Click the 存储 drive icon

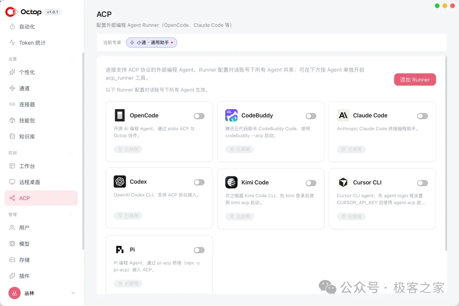point(12,260)
